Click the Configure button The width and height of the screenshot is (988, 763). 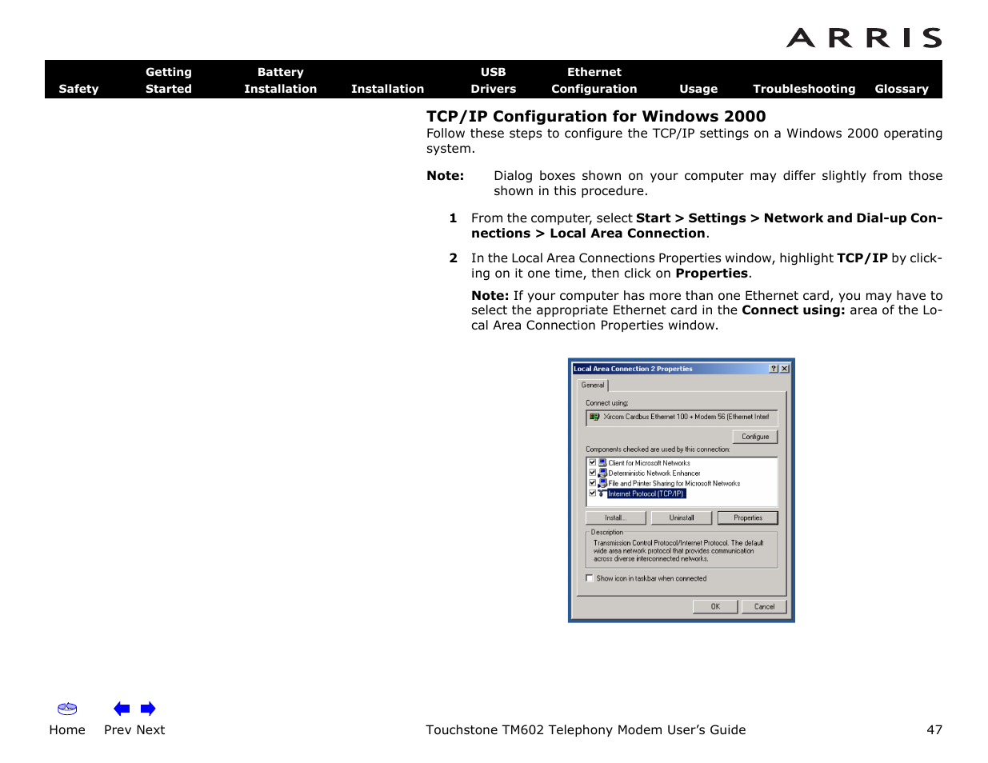pos(755,437)
